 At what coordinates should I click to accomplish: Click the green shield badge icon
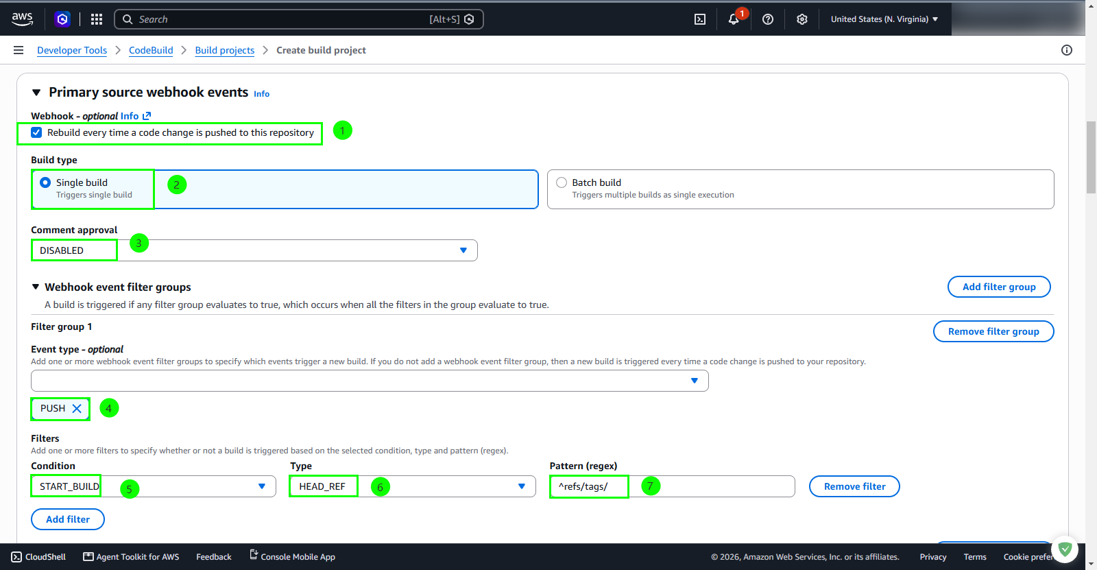[1065, 549]
